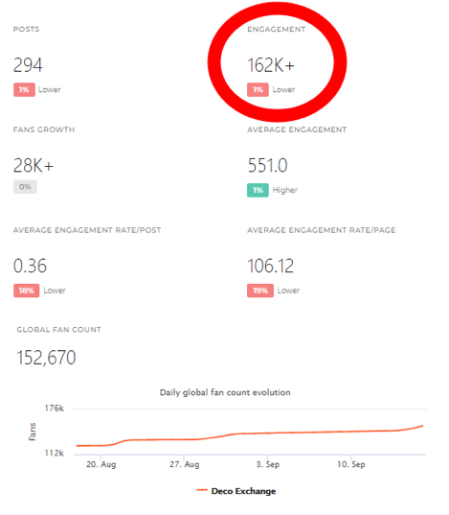Click the 3. Sep date label
Screen dimensions: 449x515
click(x=268, y=464)
